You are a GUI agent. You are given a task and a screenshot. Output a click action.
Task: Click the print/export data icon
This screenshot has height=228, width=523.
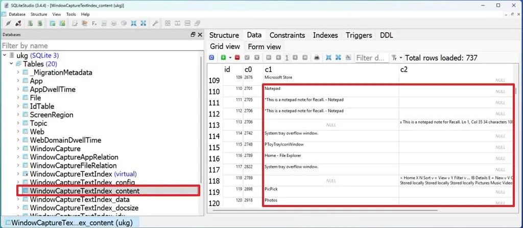coord(317,58)
